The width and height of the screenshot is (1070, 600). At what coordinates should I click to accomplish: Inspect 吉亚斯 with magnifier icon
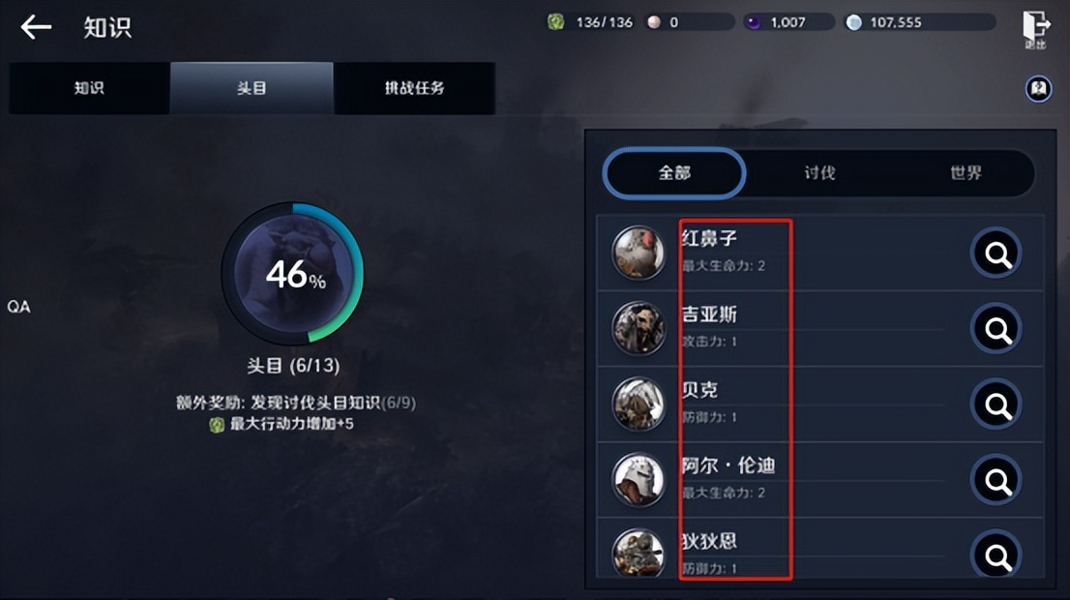pyautogui.click(x=996, y=330)
